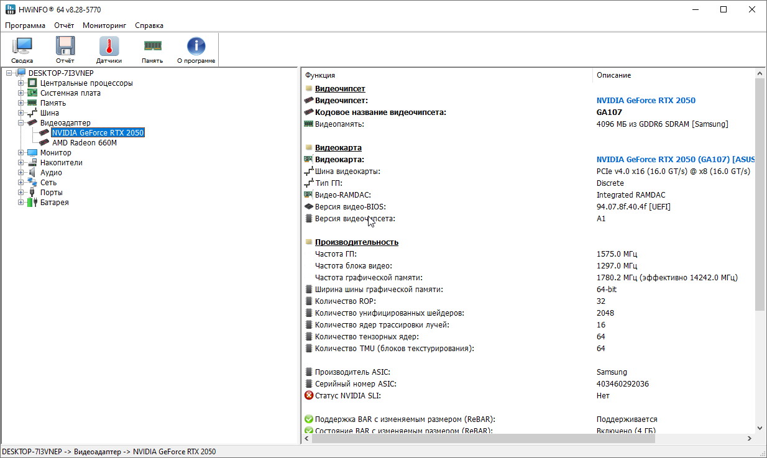Select AMD Radeon 660M tree item
The image size is (767, 458).
pyautogui.click(x=85, y=143)
